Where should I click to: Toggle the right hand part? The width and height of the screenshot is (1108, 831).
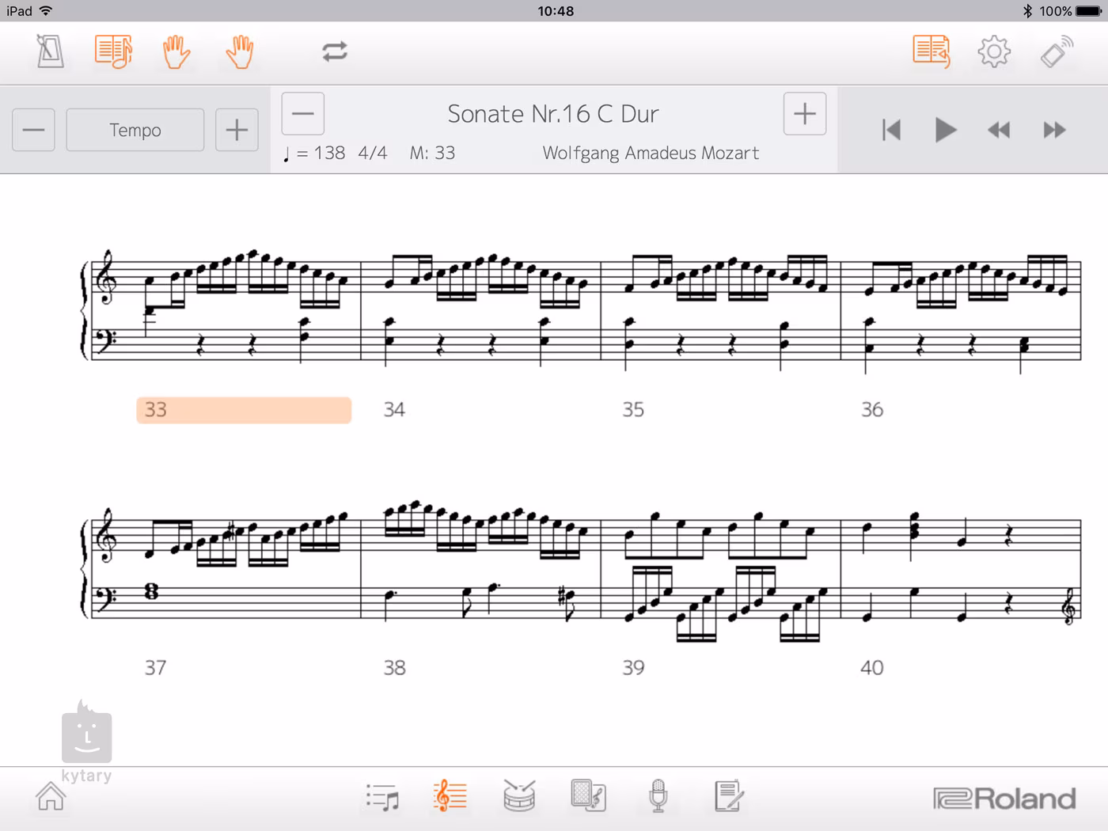[x=239, y=52]
